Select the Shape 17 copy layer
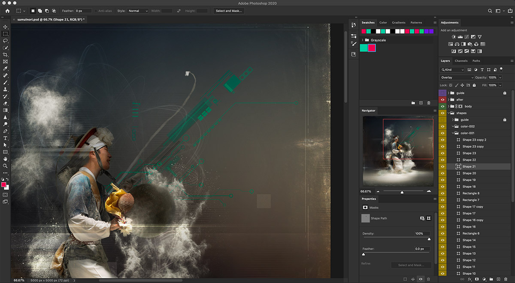Viewport: 515px width, 283px height. coord(473,207)
